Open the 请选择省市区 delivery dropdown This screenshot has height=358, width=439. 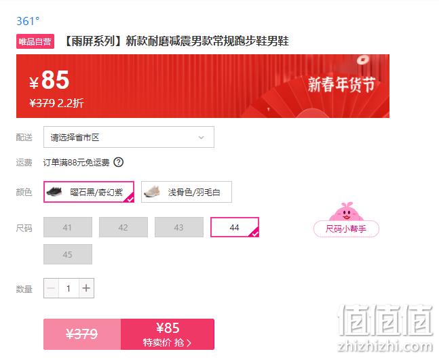pyautogui.click(x=129, y=137)
